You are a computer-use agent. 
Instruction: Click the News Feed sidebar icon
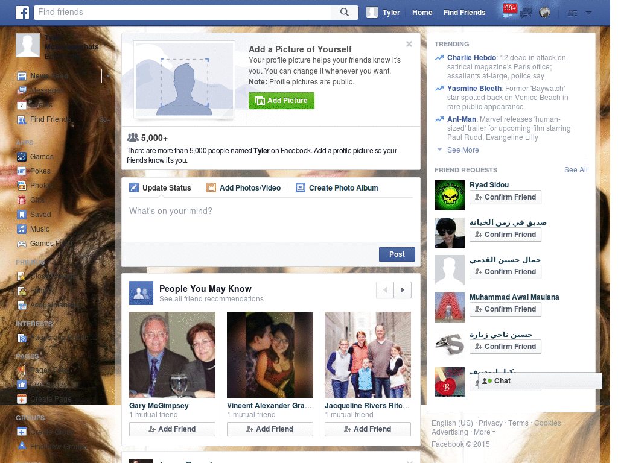pyautogui.click(x=22, y=75)
